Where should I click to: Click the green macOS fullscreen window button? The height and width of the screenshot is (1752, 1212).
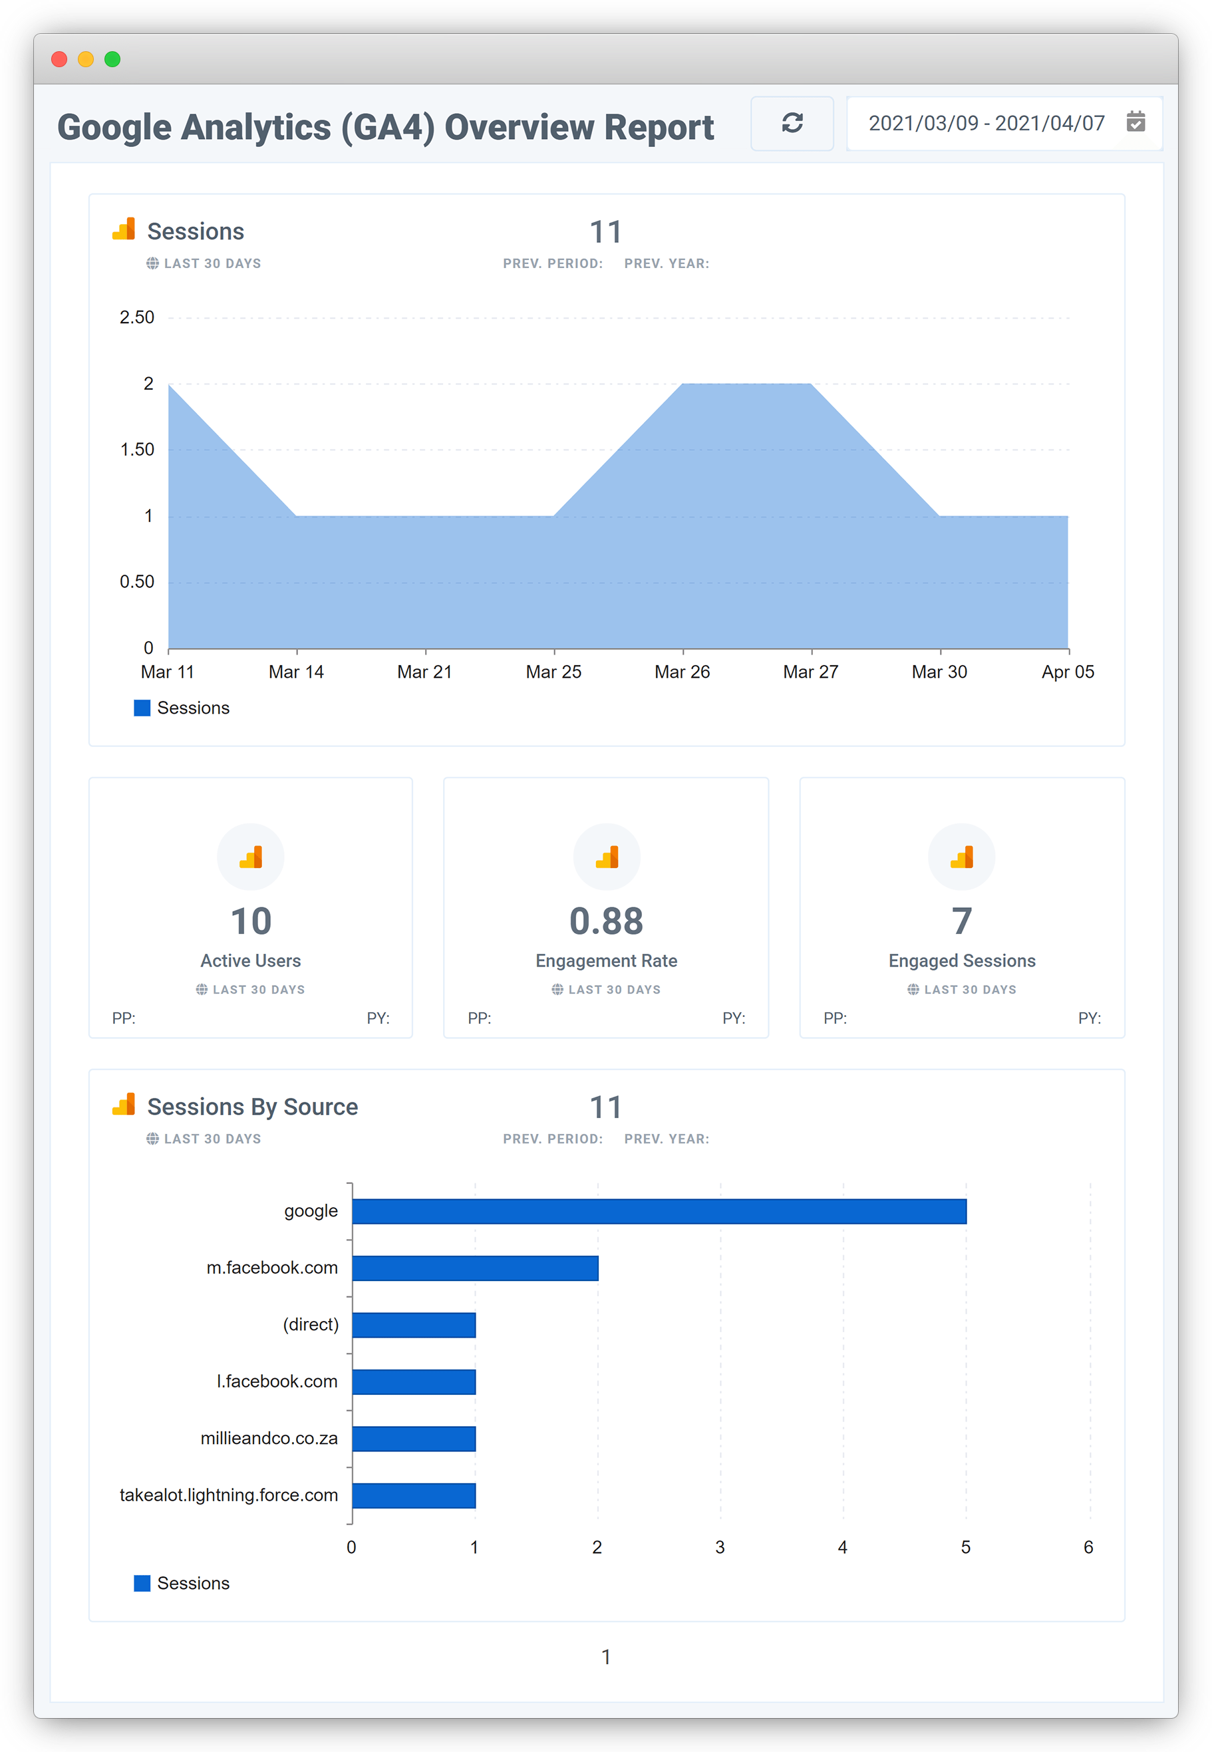(112, 59)
